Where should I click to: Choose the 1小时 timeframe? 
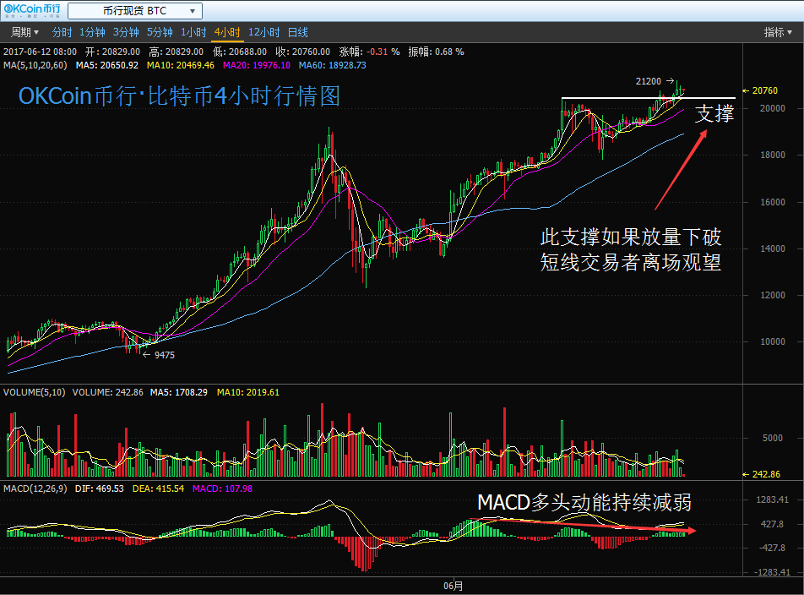pos(193,32)
